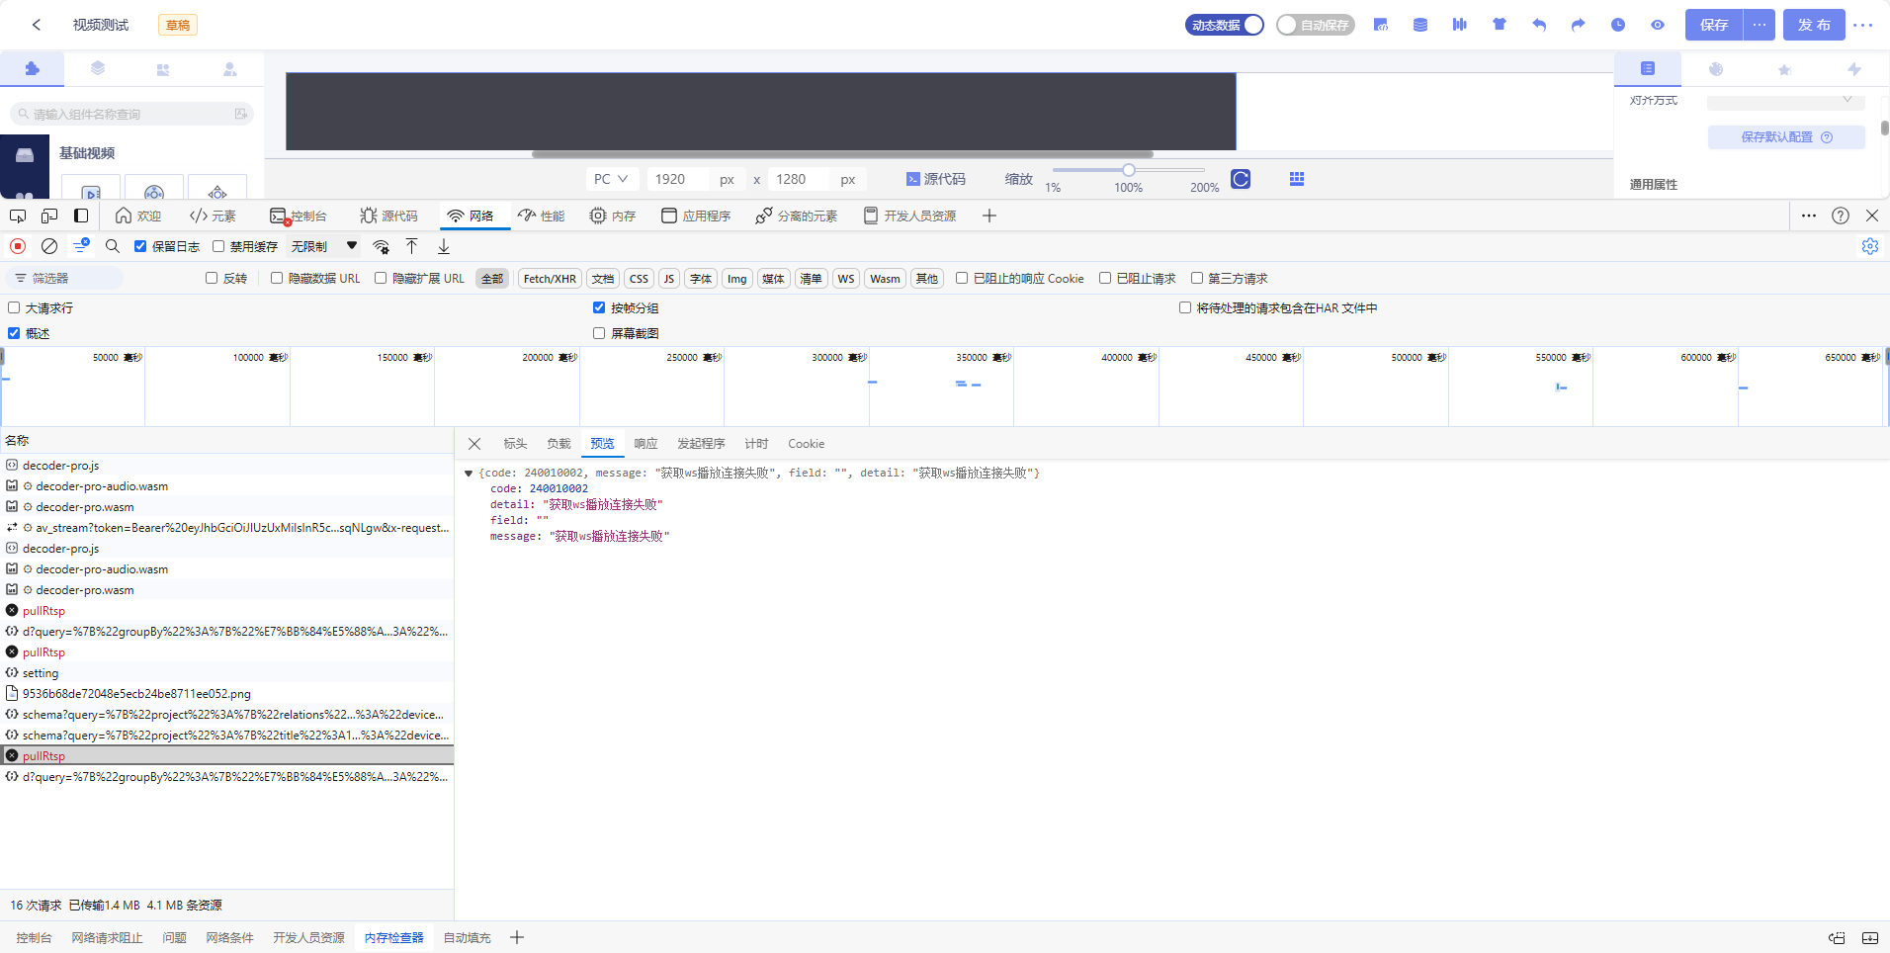This screenshot has height=953, width=1890.
Task: Toggle the 按帧分组 checkbox
Action: pos(599,307)
